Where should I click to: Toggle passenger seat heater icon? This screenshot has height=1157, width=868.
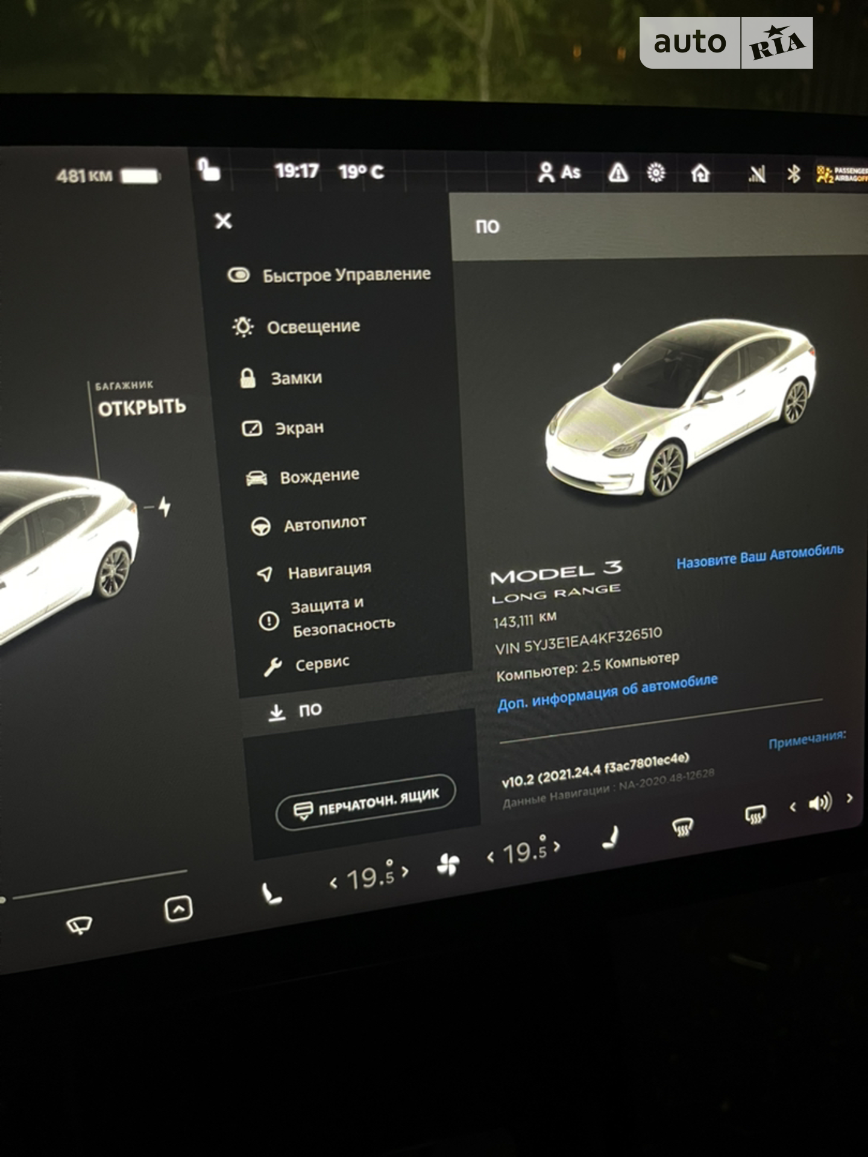tap(611, 838)
